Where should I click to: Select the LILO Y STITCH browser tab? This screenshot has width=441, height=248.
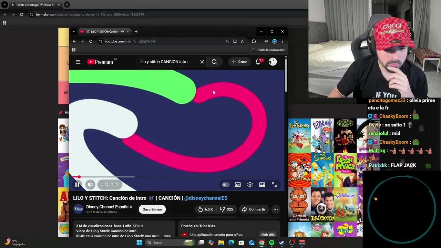point(104,31)
